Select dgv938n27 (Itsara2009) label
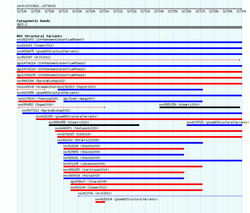The height and width of the screenshot is (213, 250). pos(89,181)
